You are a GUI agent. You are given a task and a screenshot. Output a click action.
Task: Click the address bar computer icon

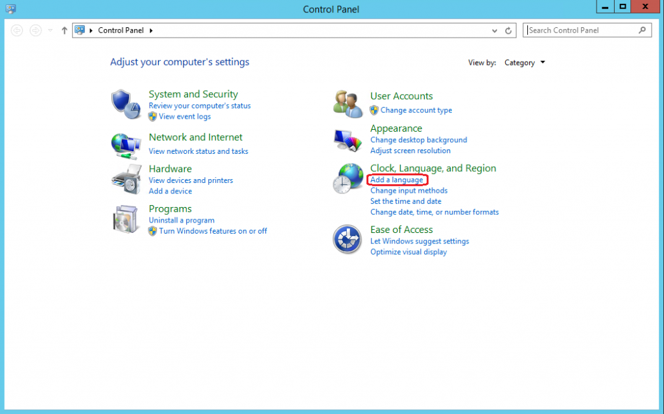[x=80, y=30]
